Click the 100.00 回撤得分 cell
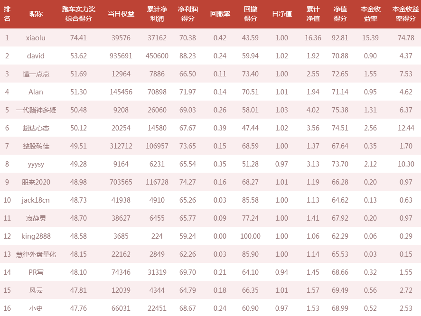 [x=250, y=236]
